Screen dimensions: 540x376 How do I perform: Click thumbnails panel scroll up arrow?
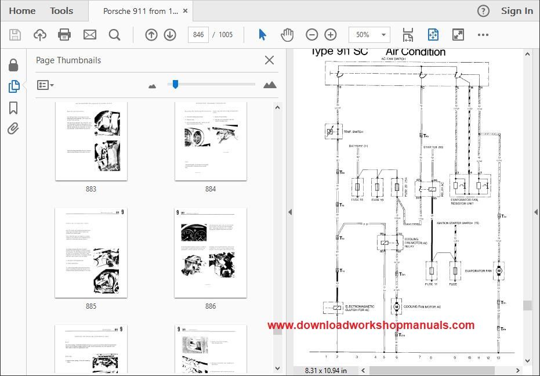tap(278, 107)
